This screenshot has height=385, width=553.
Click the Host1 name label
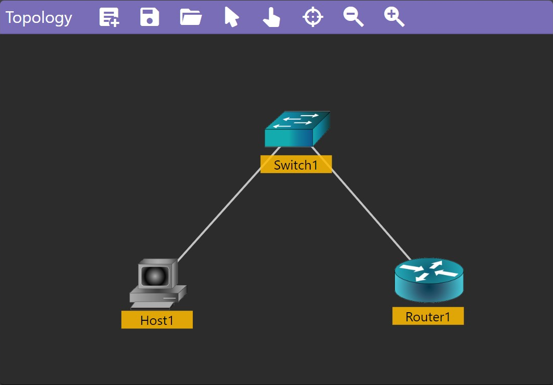[x=157, y=320]
